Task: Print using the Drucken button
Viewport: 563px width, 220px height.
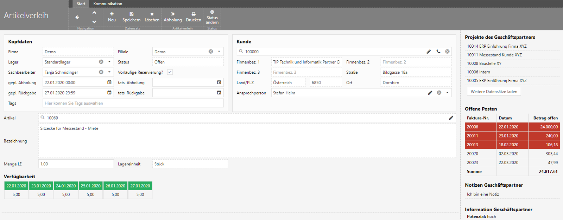Action: click(x=194, y=17)
